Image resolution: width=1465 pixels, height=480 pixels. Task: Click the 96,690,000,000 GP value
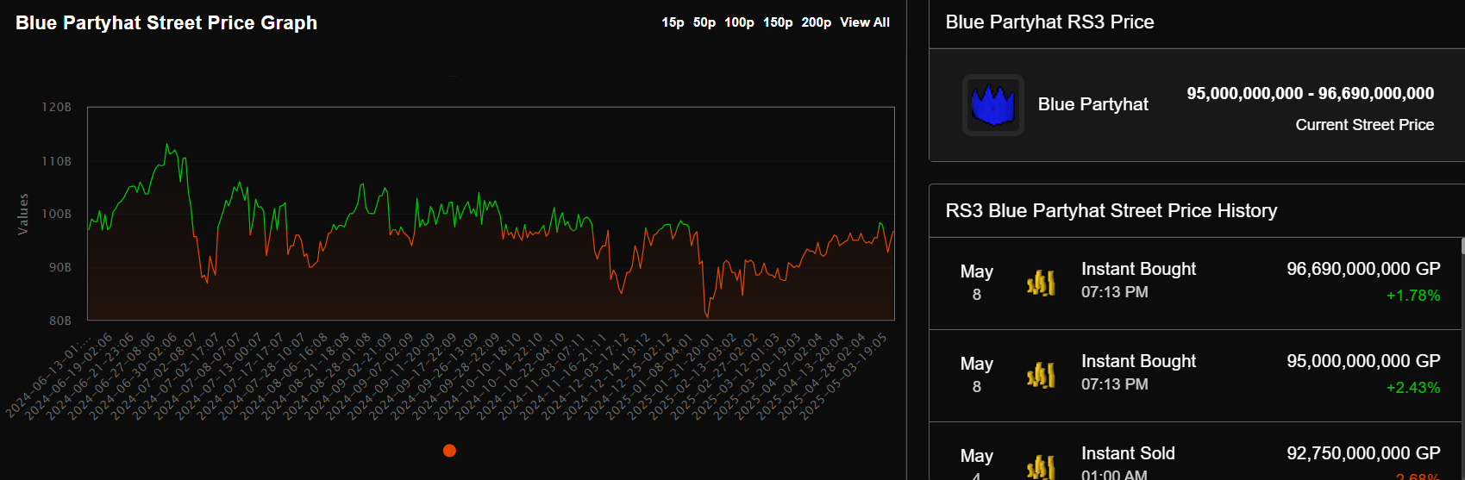(x=1363, y=269)
